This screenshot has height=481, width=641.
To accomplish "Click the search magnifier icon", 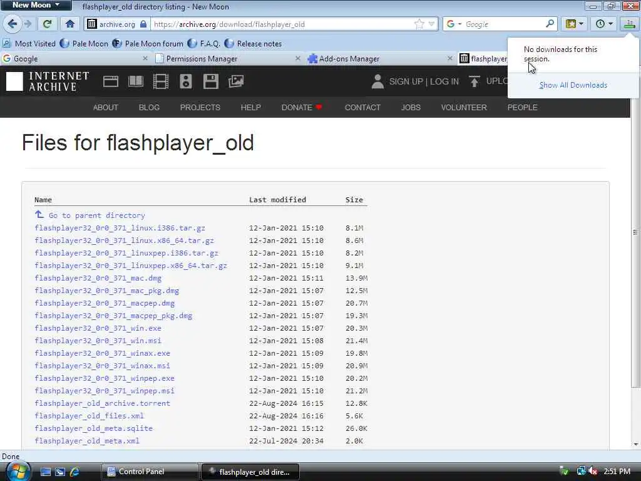I will pyautogui.click(x=550, y=24).
